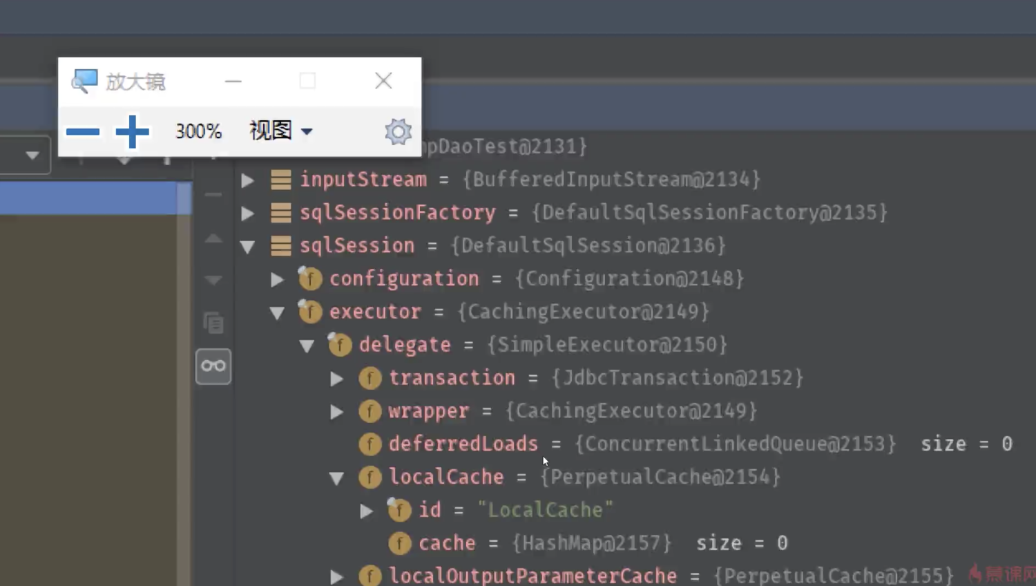1036x586 pixels.
Task: Select the executor field name
Action: (x=375, y=312)
